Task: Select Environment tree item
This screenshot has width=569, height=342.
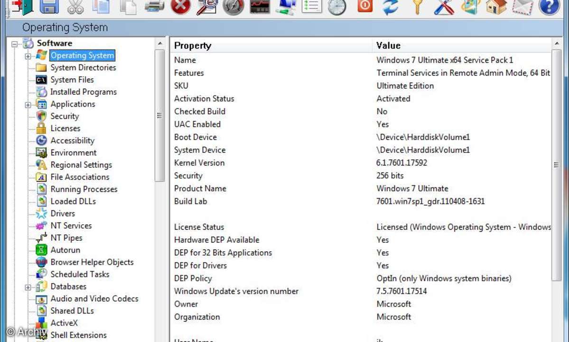Action: click(73, 152)
